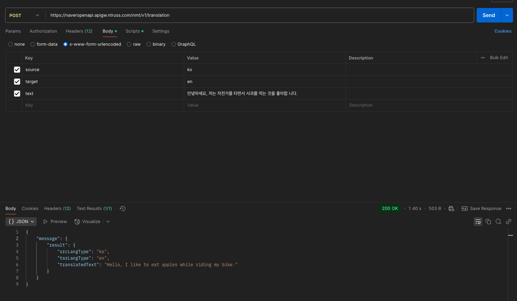Open request Headers (12) tab
This screenshot has width=517, height=301.
[79, 31]
